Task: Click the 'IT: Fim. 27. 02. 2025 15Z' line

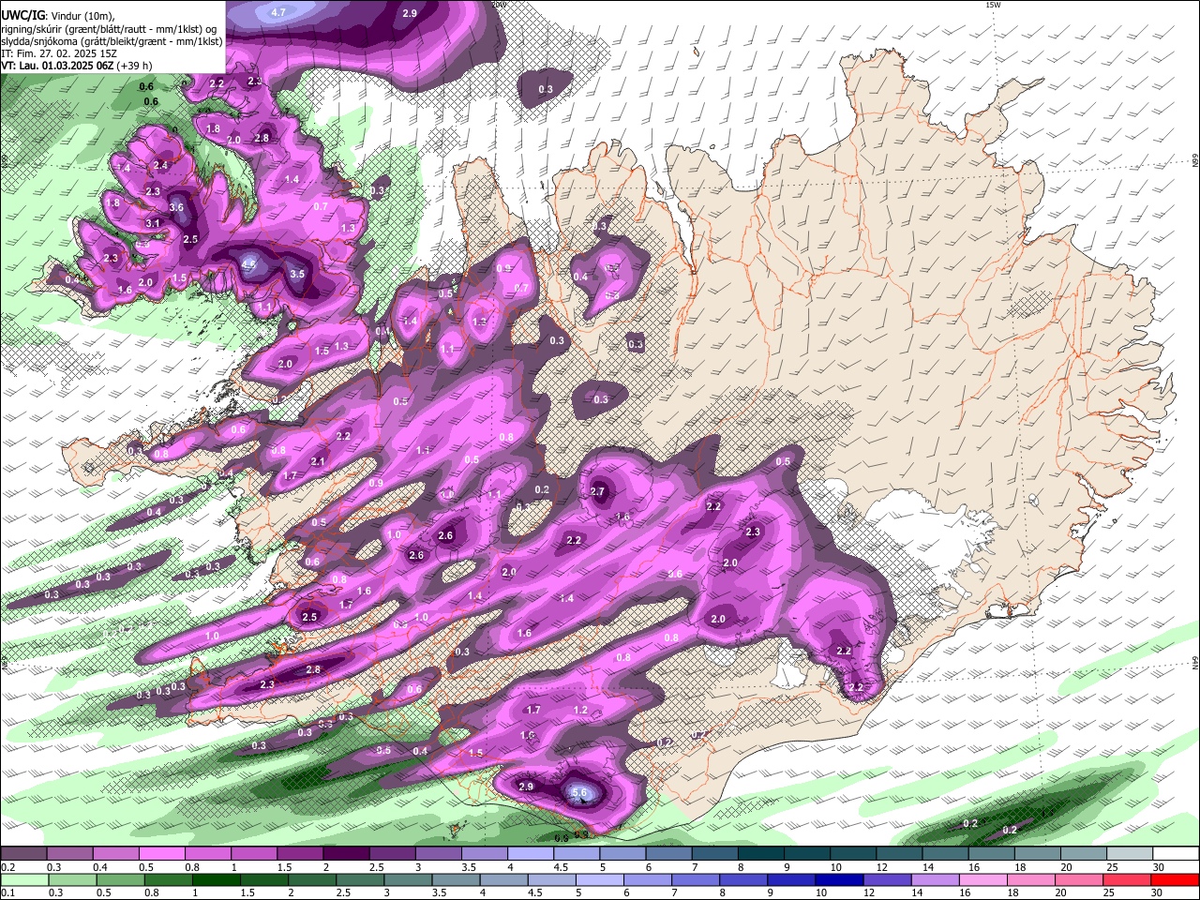Action: pos(59,53)
